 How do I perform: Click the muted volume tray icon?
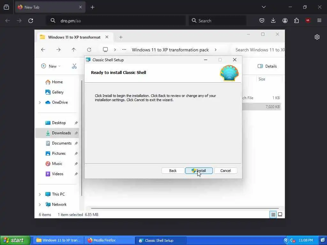coord(293,241)
